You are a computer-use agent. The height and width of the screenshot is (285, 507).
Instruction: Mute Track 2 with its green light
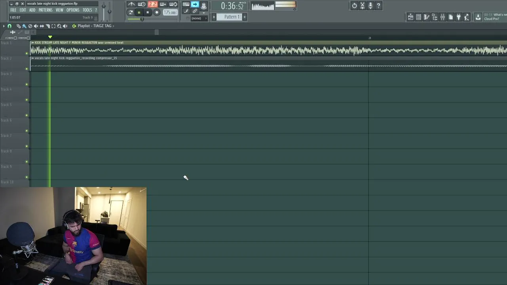pos(27,68)
